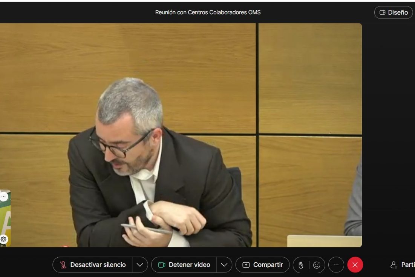Screen dimensions: 415x277
Task: Leave the meeting with red X button
Action: tap(355, 265)
